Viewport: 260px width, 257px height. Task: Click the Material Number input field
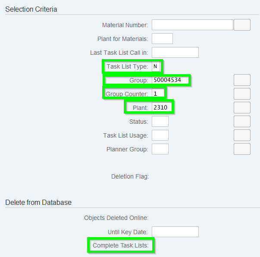(192, 25)
